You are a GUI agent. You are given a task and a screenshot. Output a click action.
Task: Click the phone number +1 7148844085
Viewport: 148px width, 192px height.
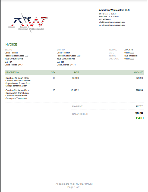(x=105, y=19)
